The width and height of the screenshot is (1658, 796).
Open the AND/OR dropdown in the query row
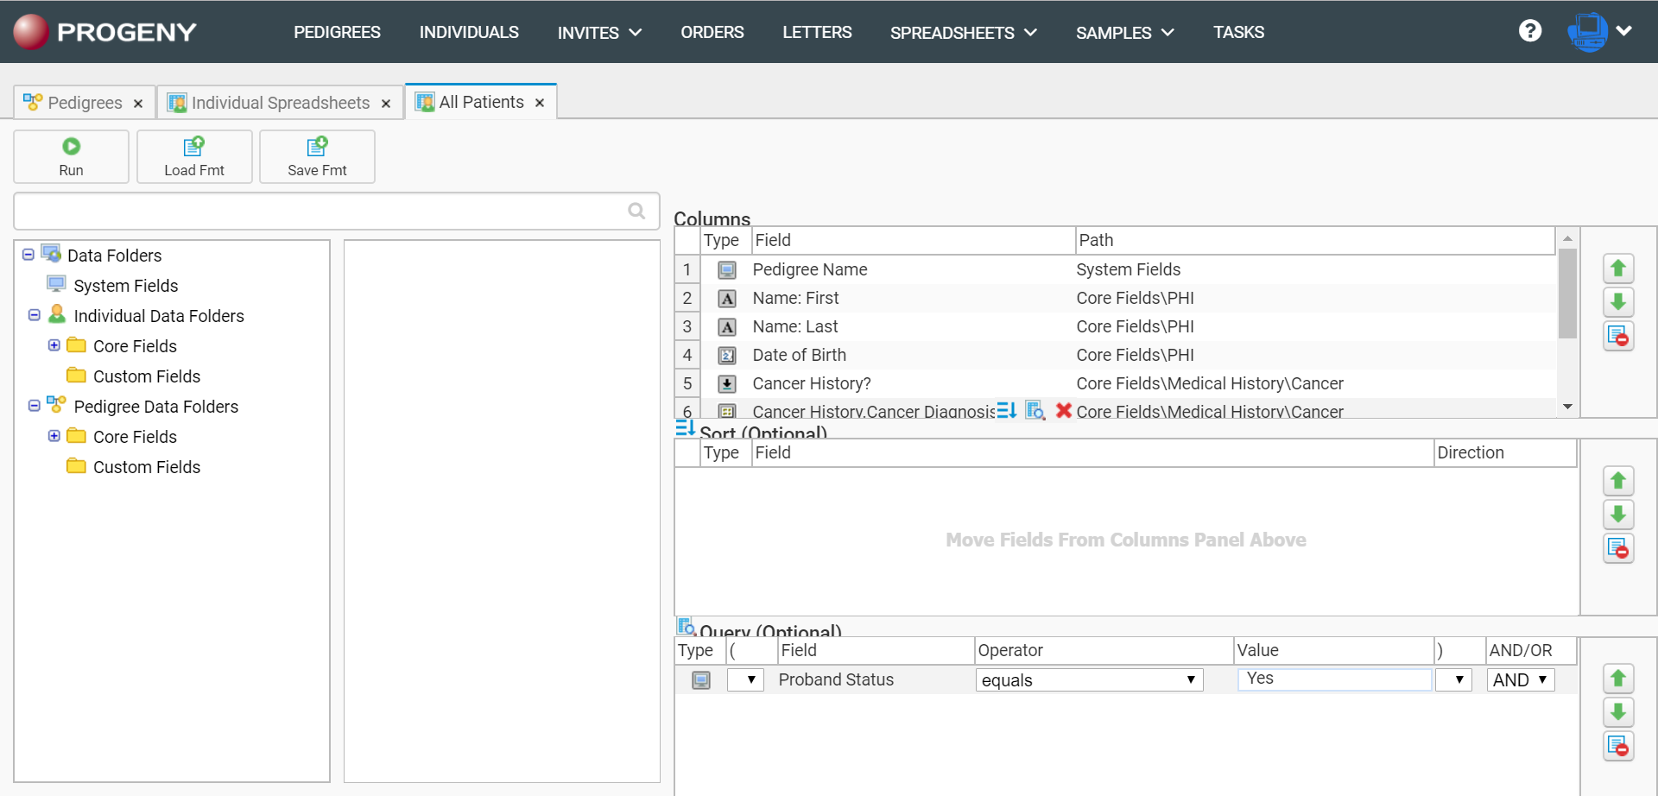1520,679
